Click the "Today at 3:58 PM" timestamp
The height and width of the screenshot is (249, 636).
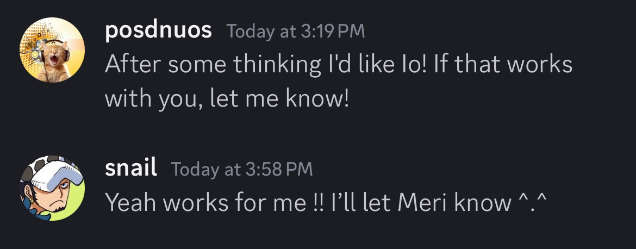(242, 170)
